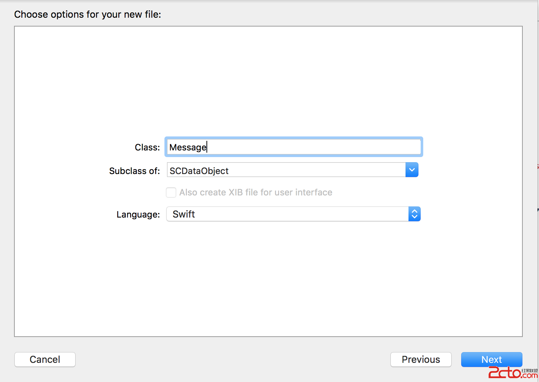Click the SCDataObject text in subclass combo box
The image size is (539, 382).
pos(199,171)
